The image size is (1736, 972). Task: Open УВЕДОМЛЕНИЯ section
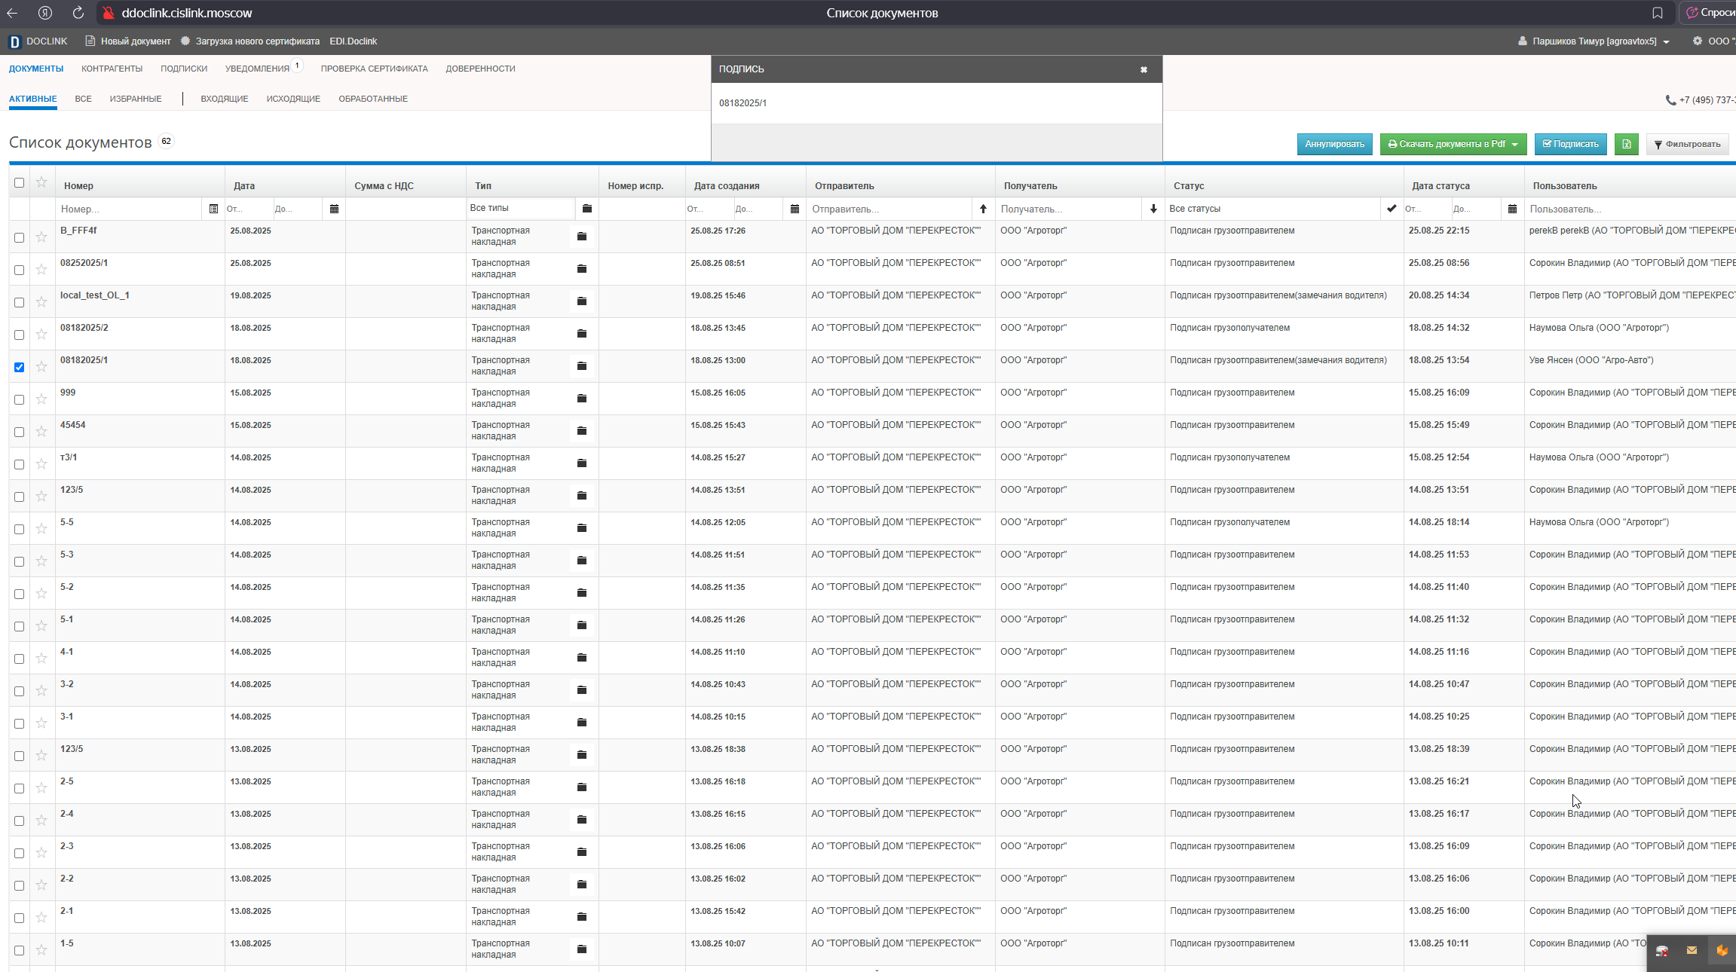click(x=257, y=69)
